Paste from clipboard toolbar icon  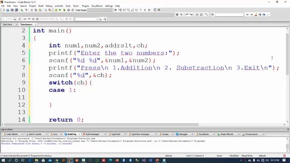coord(40,10)
